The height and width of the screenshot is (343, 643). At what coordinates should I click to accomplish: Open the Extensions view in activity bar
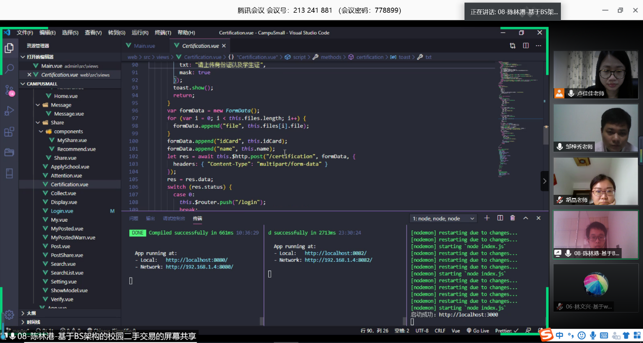(9, 132)
